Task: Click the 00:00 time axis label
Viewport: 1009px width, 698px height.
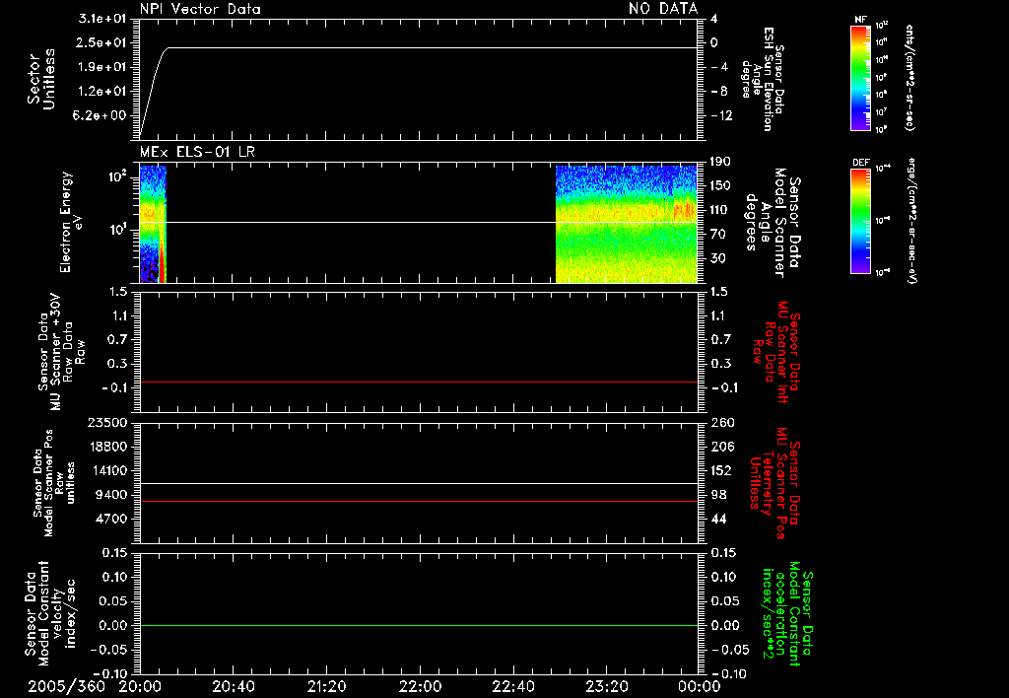Action: (x=699, y=686)
